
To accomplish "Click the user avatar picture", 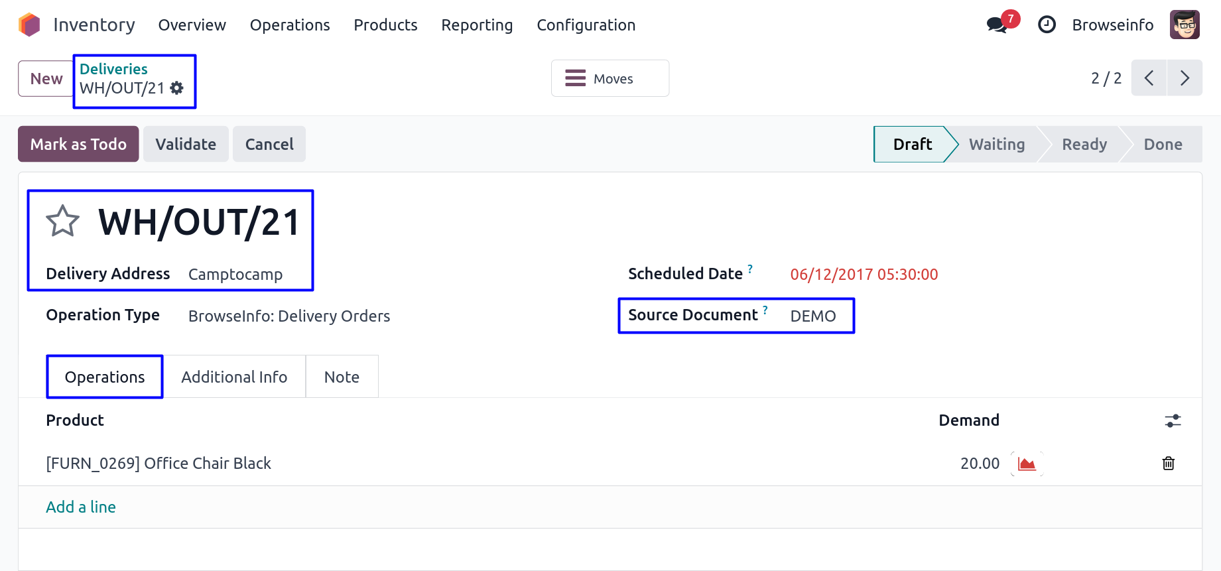I will [x=1185, y=25].
